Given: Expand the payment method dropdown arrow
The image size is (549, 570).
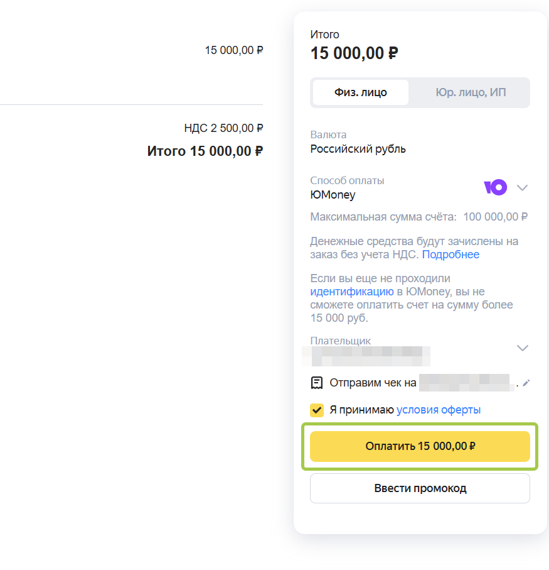Looking at the screenshot, I should click(x=522, y=187).
